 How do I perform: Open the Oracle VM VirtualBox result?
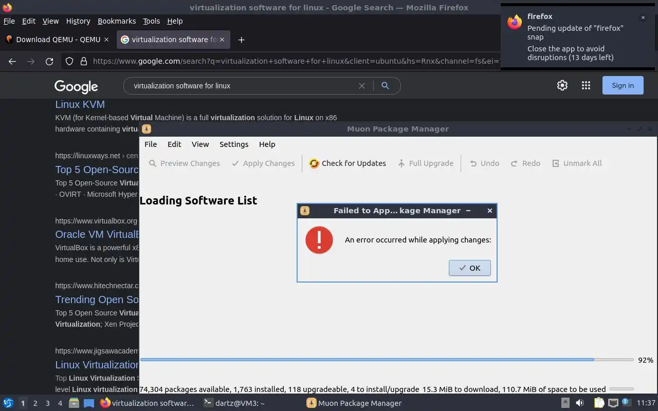97,234
